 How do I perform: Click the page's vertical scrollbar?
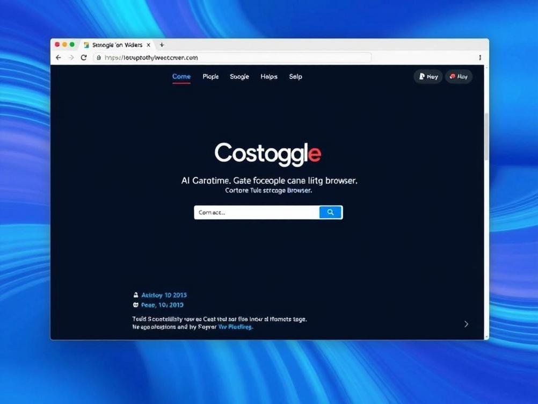pyautogui.click(x=486, y=137)
